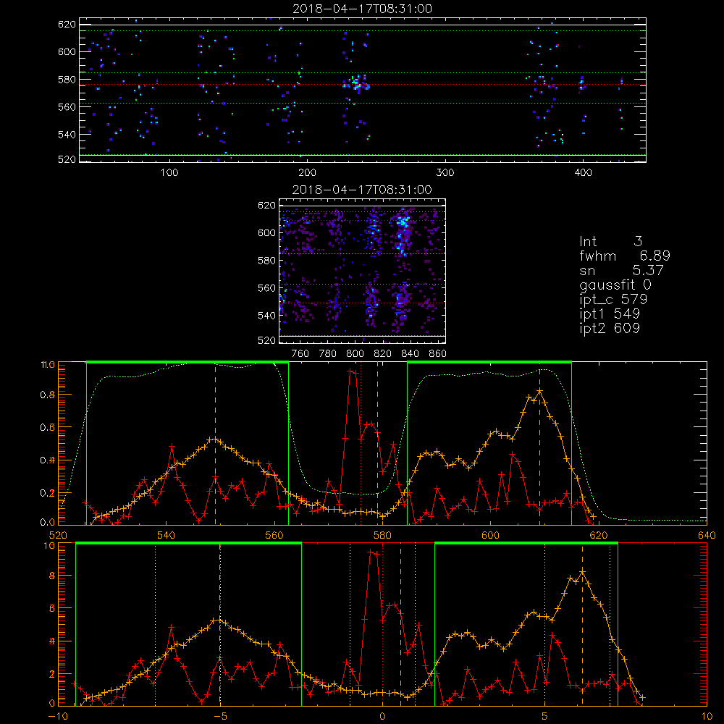Select the 'ipt_c 579' readout line
This screenshot has height=724, width=724.
(614, 300)
